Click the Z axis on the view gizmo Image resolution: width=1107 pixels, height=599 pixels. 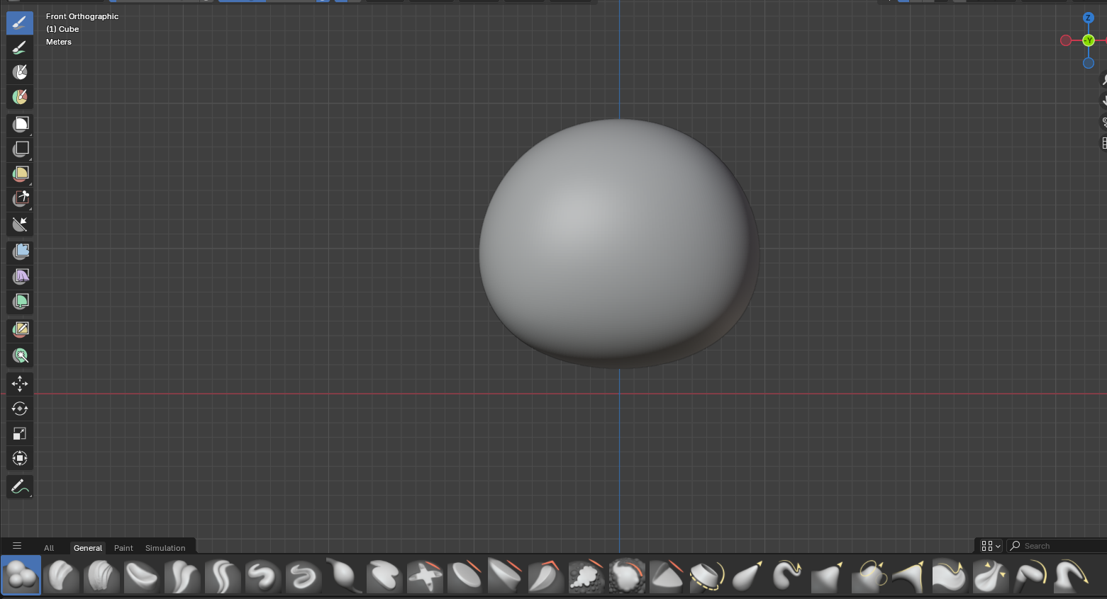(x=1089, y=18)
